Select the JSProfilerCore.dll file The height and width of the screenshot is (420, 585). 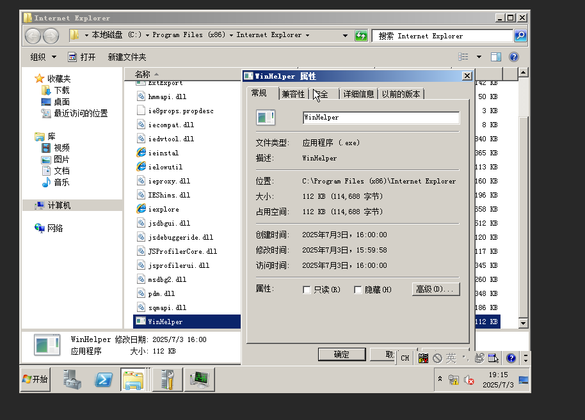pyautogui.click(x=177, y=251)
